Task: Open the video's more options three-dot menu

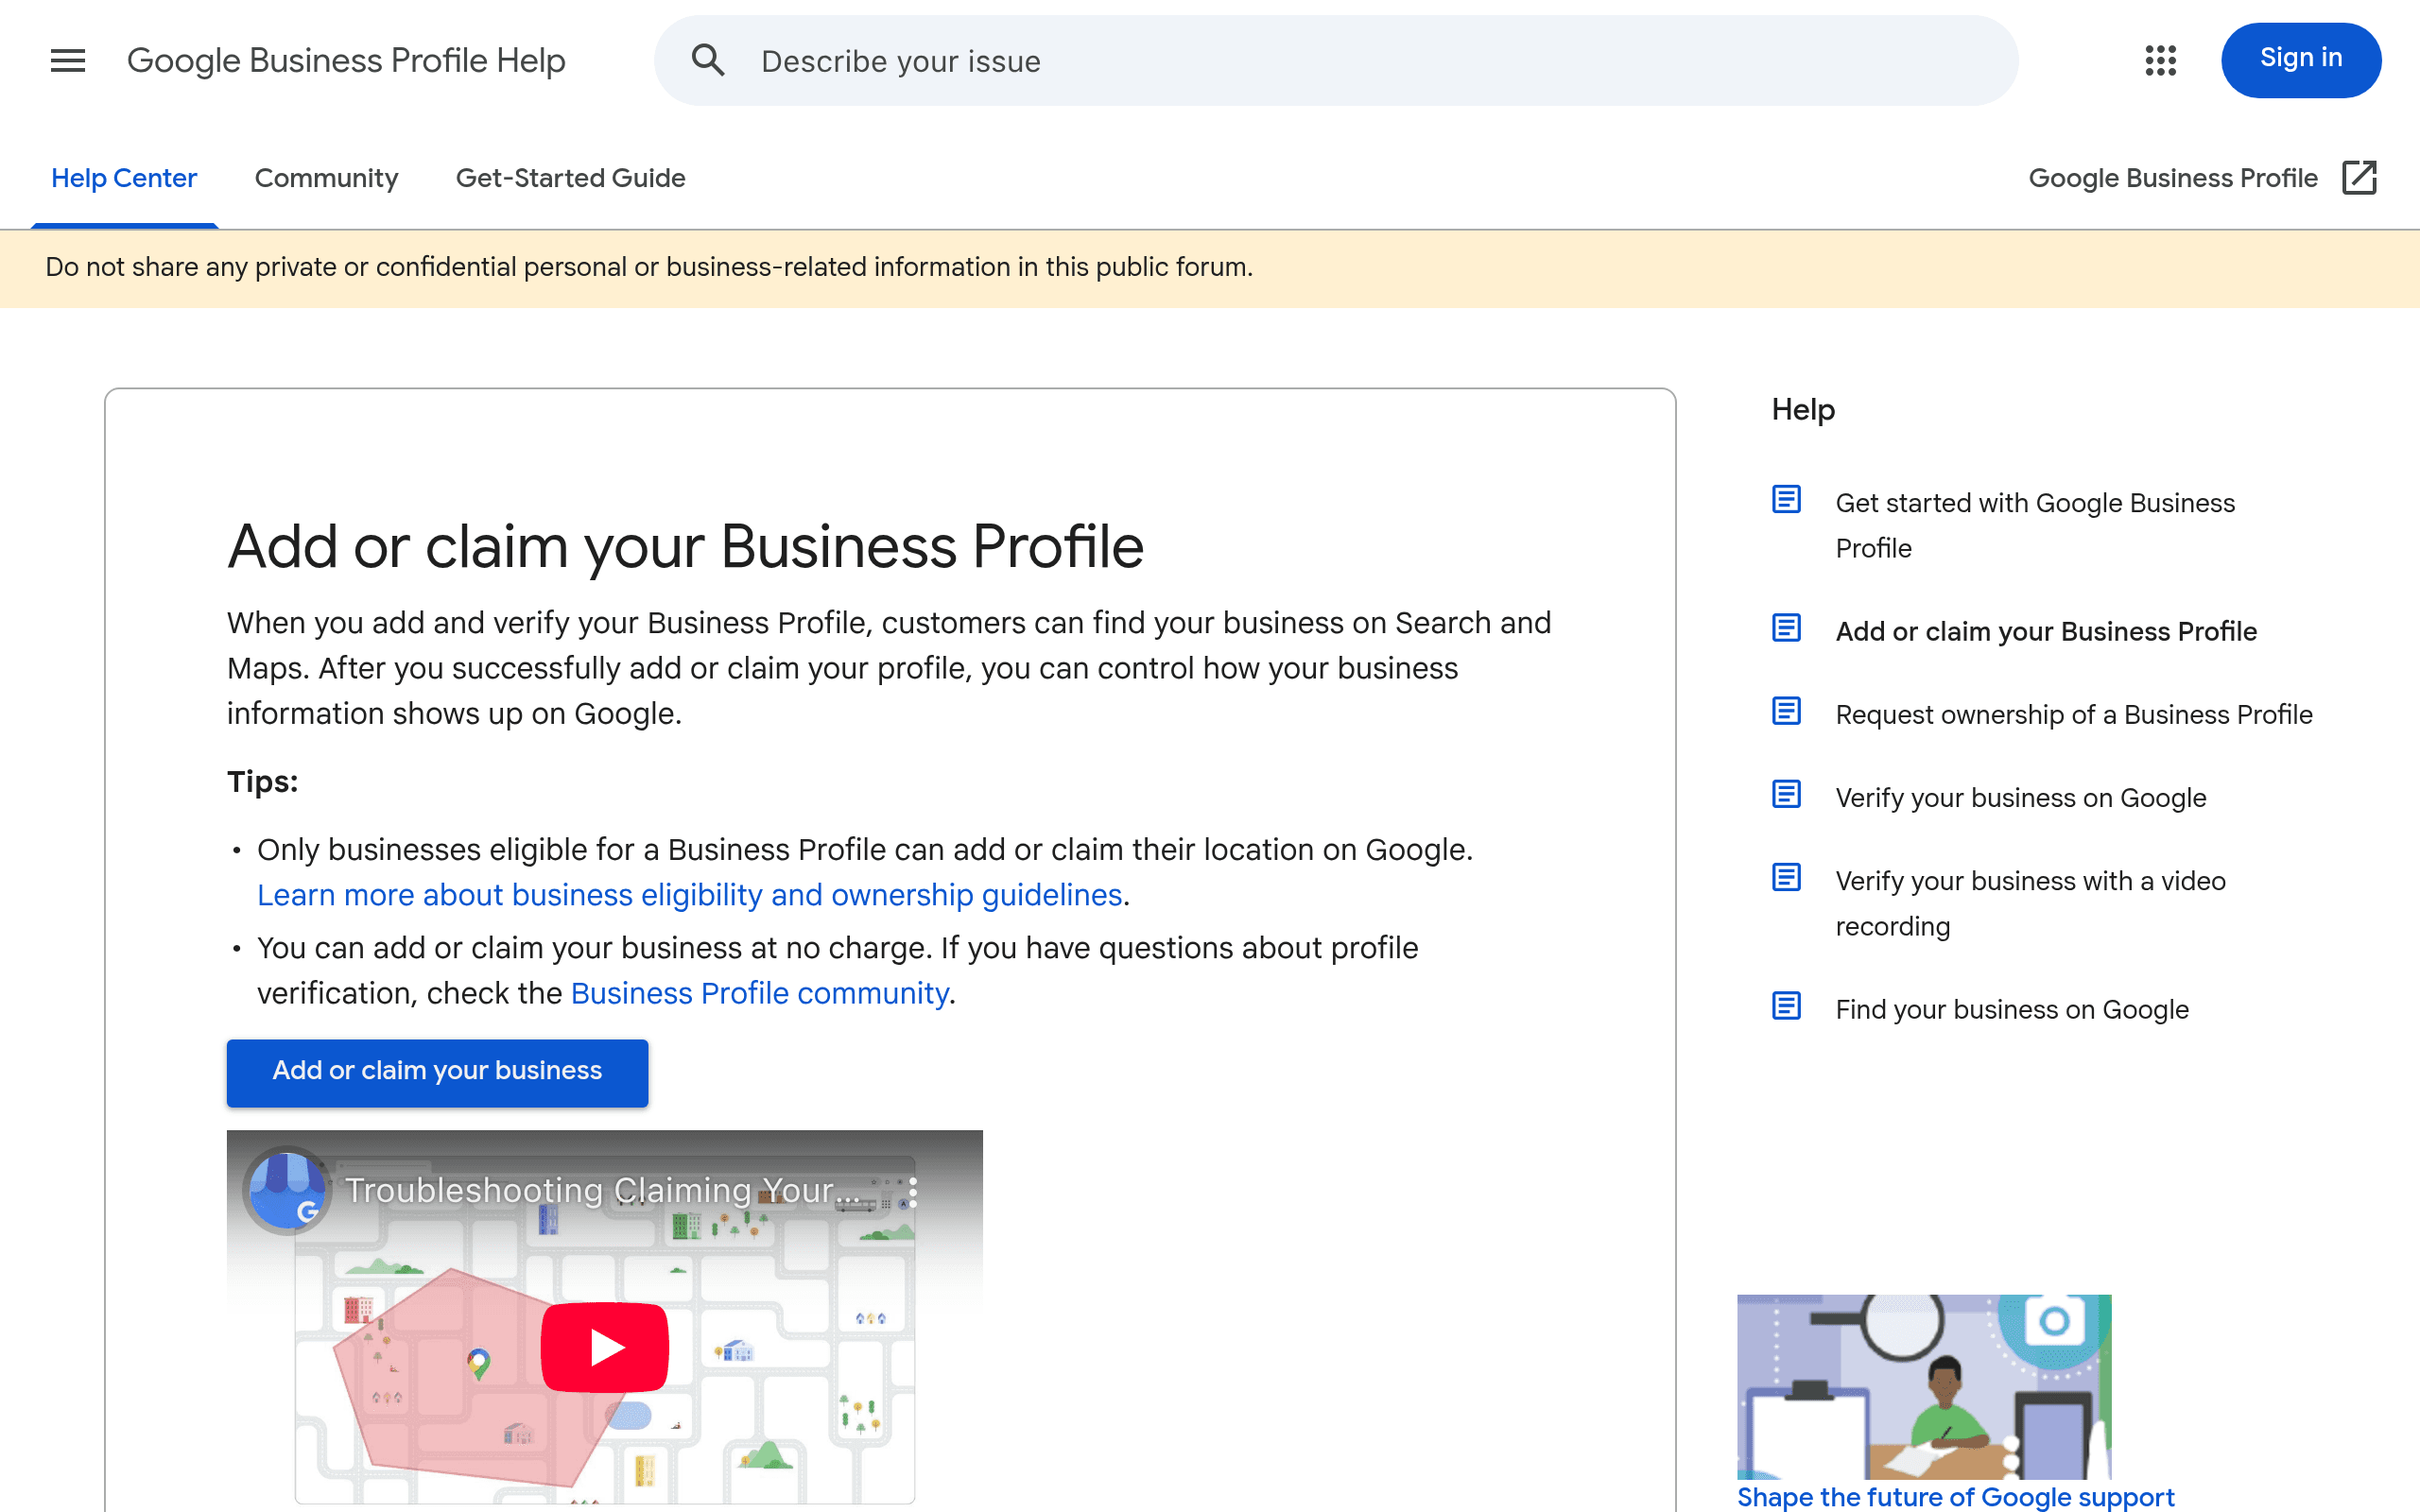Action: 912,1193
